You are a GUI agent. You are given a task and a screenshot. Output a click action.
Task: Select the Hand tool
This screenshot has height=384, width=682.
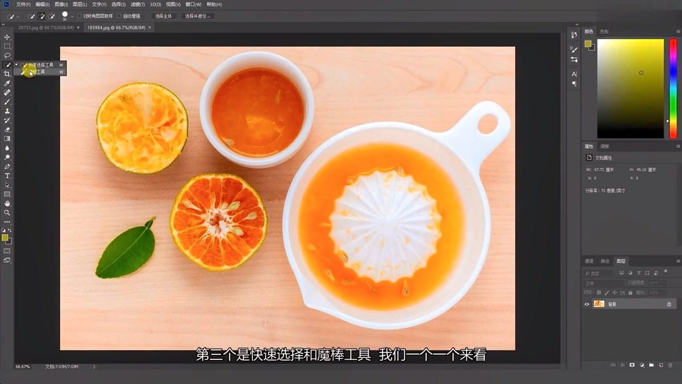[7, 203]
